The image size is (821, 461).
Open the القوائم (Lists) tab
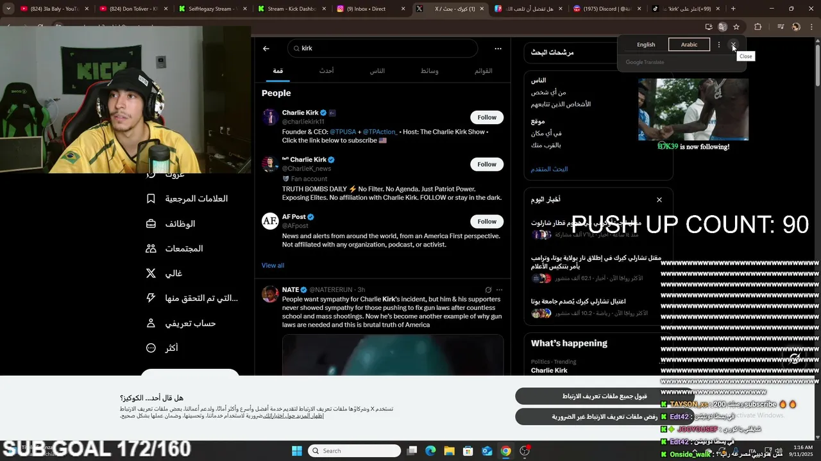(483, 71)
